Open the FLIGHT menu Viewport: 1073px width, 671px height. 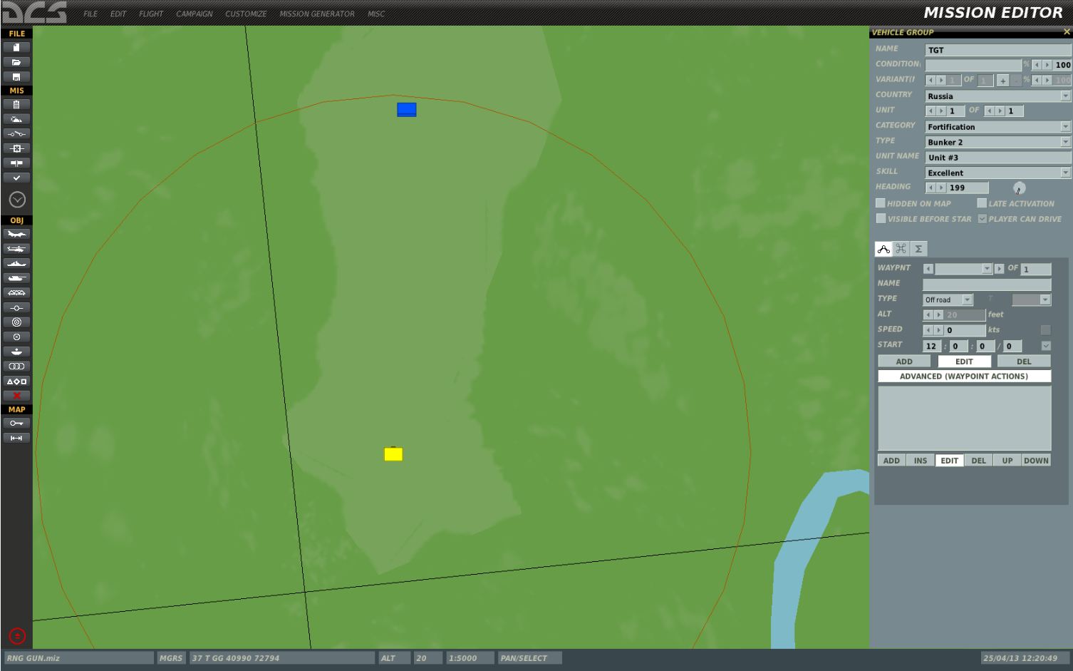151,14
